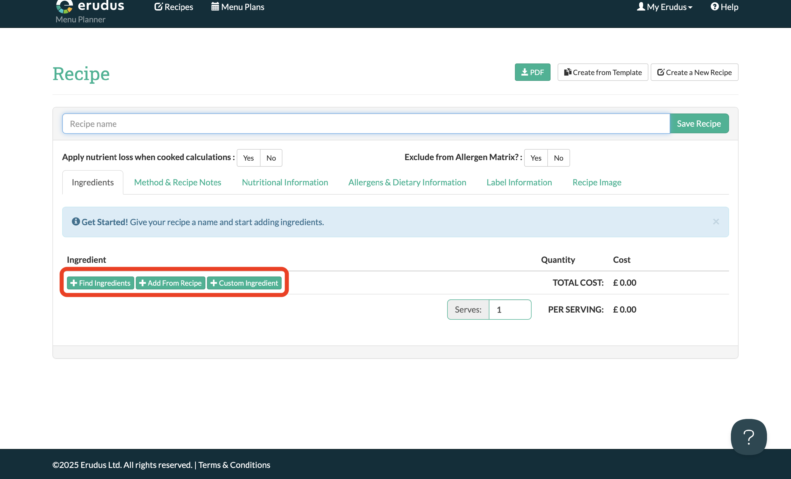Select Yes for nutrient loss calculations
The height and width of the screenshot is (479, 791).
coord(248,158)
